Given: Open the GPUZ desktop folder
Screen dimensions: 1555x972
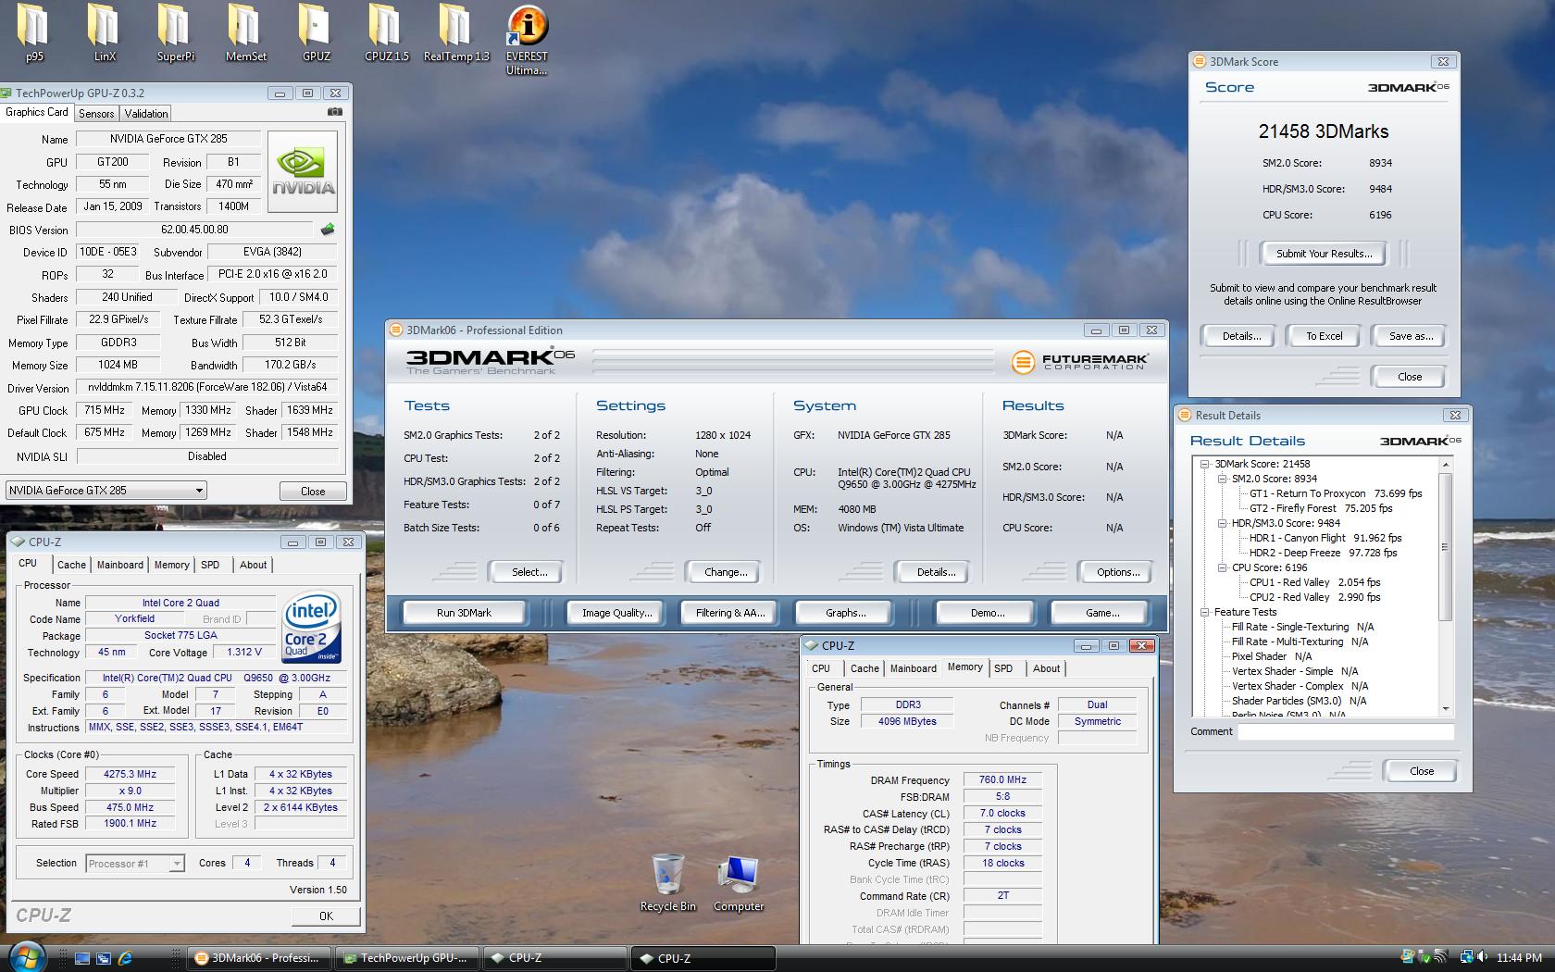Looking at the screenshot, I should point(316,32).
